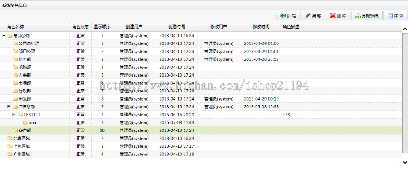Select the 市场部 role name
The height and width of the screenshot is (169, 408).
(25, 83)
